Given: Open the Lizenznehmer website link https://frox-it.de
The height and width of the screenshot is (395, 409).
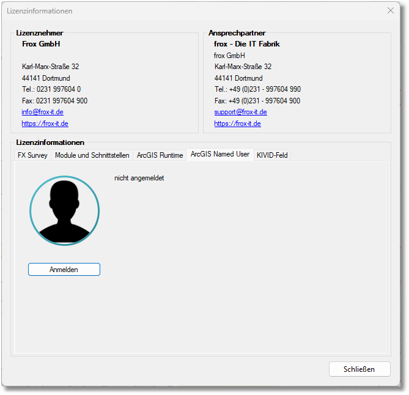Looking at the screenshot, I should [45, 124].
